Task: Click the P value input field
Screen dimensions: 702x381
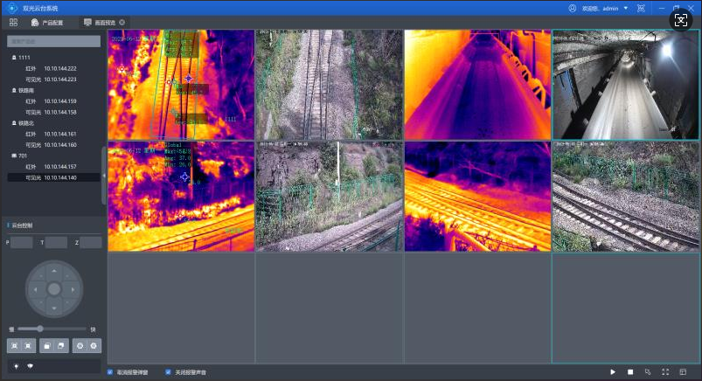Action: click(x=22, y=243)
